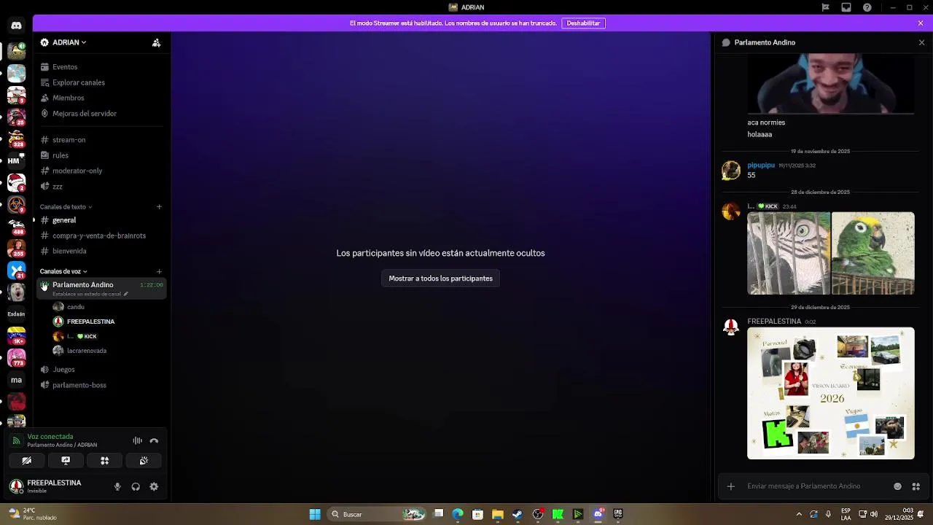Screen dimensions: 933x525
Task: Open the HM server icon
Action: tap(16, 160)
